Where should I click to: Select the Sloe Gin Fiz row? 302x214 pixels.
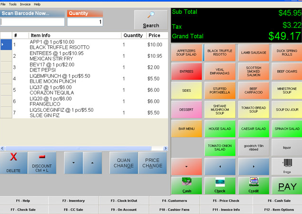84,113
